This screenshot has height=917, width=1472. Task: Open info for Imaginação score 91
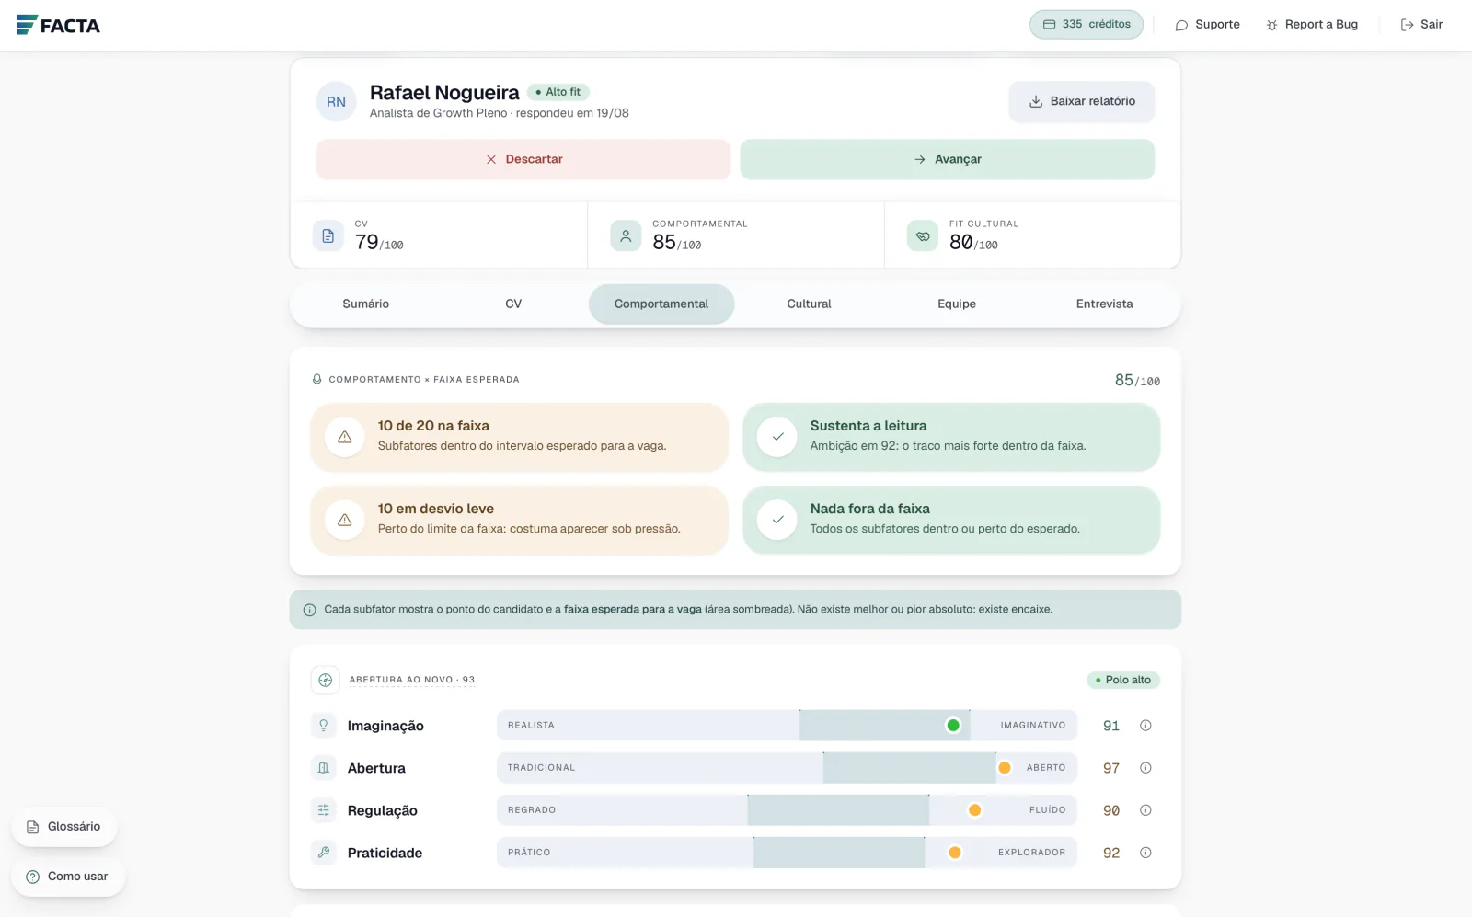click(1145, 726)
